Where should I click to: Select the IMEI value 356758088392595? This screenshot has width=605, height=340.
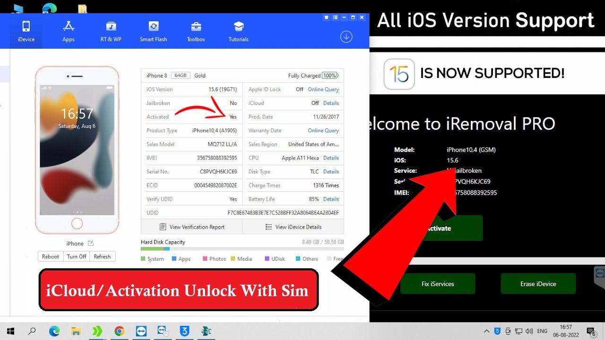217,158
